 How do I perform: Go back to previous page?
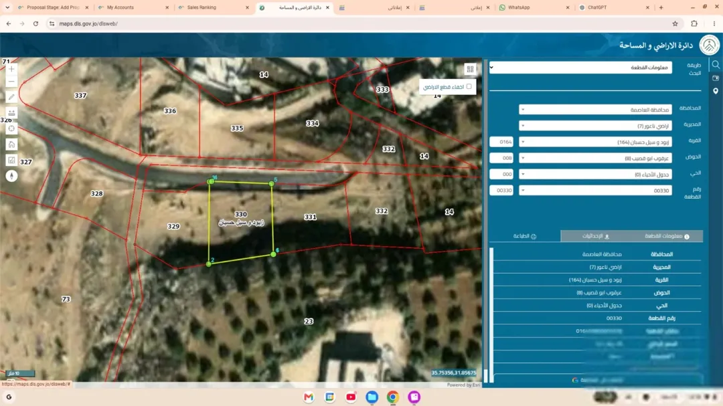tap(9, 23)
